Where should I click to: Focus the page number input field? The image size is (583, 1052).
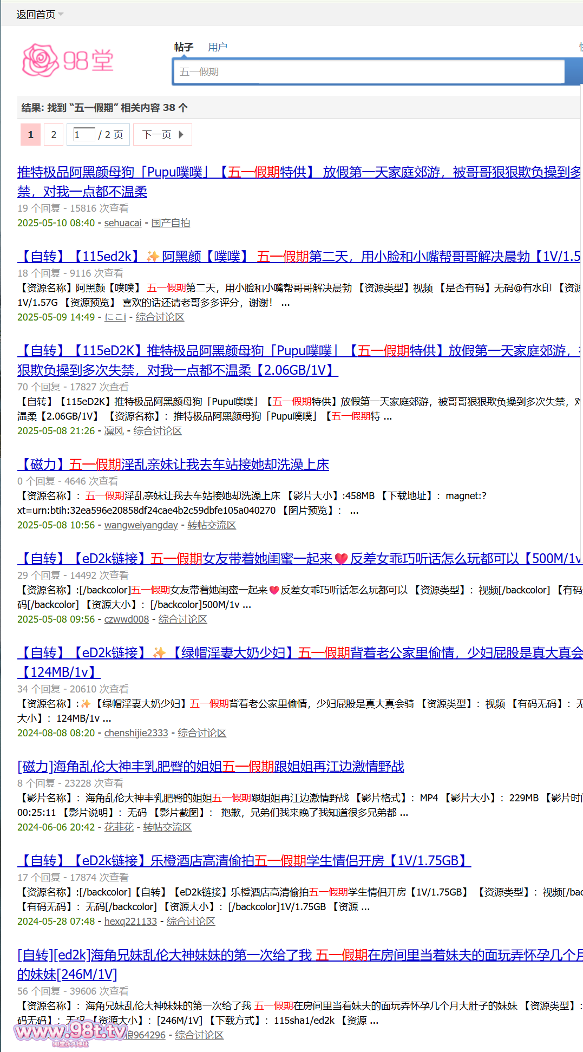84,135
